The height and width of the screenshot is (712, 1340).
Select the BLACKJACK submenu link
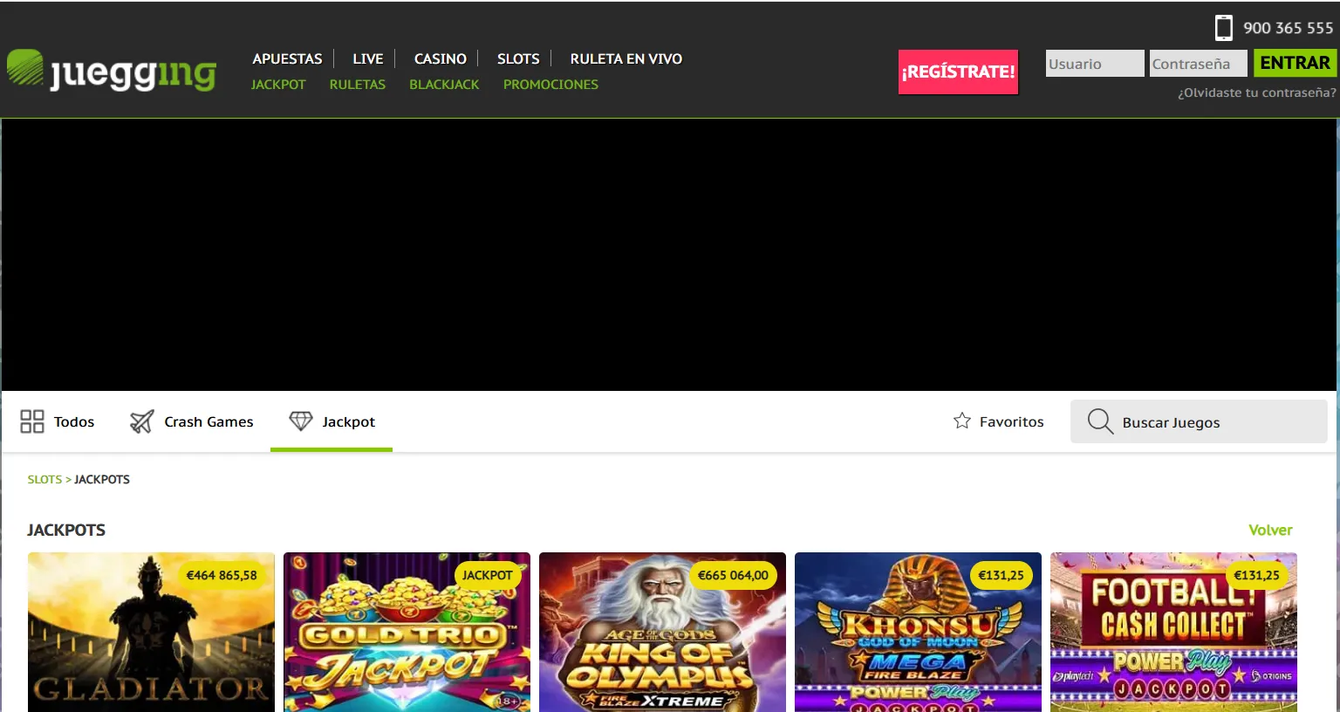coord(444,85)
